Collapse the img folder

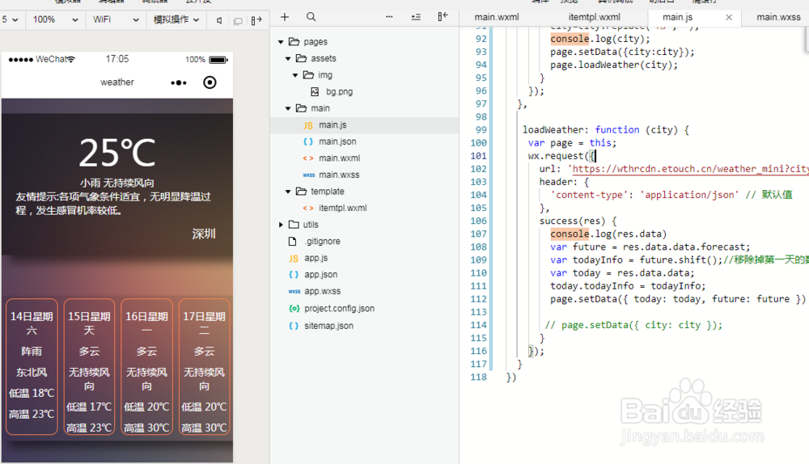[295, 75]
